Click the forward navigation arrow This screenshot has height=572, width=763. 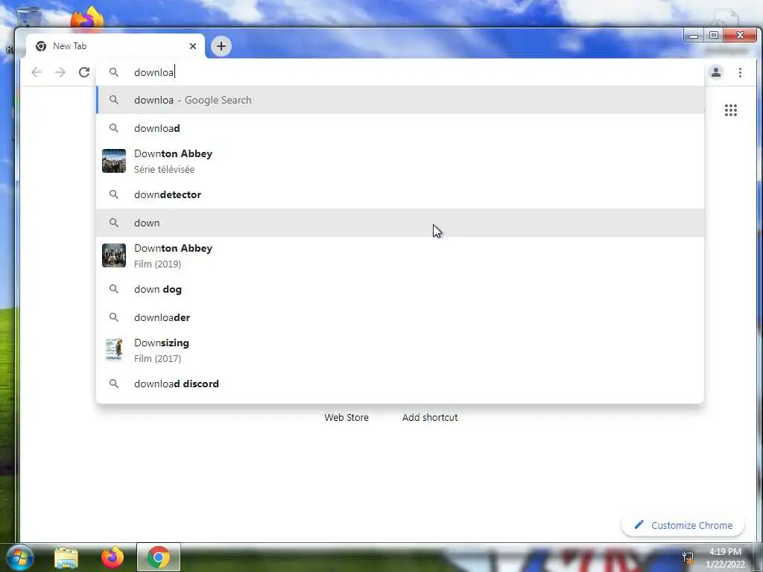pos(60,72)
